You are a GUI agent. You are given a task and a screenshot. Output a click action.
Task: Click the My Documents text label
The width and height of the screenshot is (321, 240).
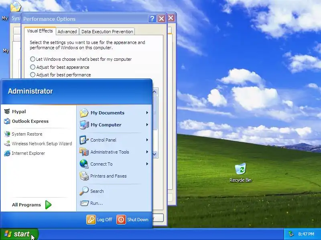[x=108, y=113]
